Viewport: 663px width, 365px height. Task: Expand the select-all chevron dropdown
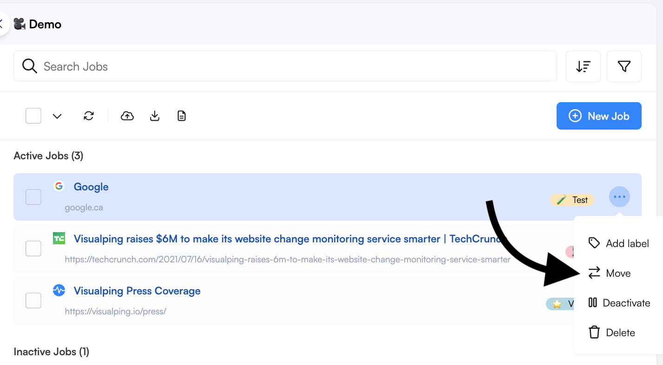(x=57, y=116)
